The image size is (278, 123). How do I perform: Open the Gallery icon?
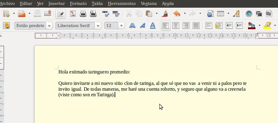[259, 14]
